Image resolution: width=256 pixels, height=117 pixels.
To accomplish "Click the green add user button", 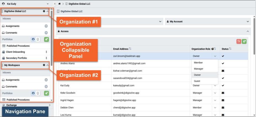I will tap(244, 41).
